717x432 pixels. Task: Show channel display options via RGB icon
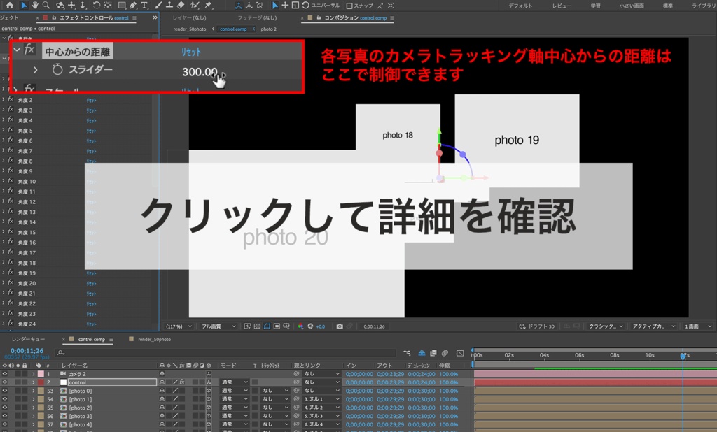click(x=300, y=326)
